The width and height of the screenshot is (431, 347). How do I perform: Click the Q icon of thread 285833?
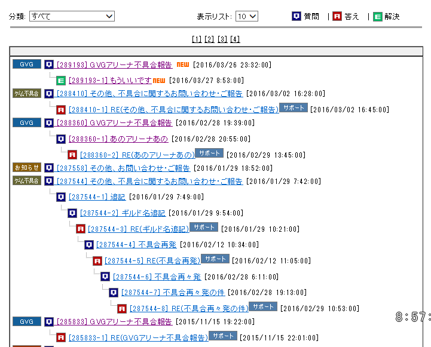(x=49, y=321)
